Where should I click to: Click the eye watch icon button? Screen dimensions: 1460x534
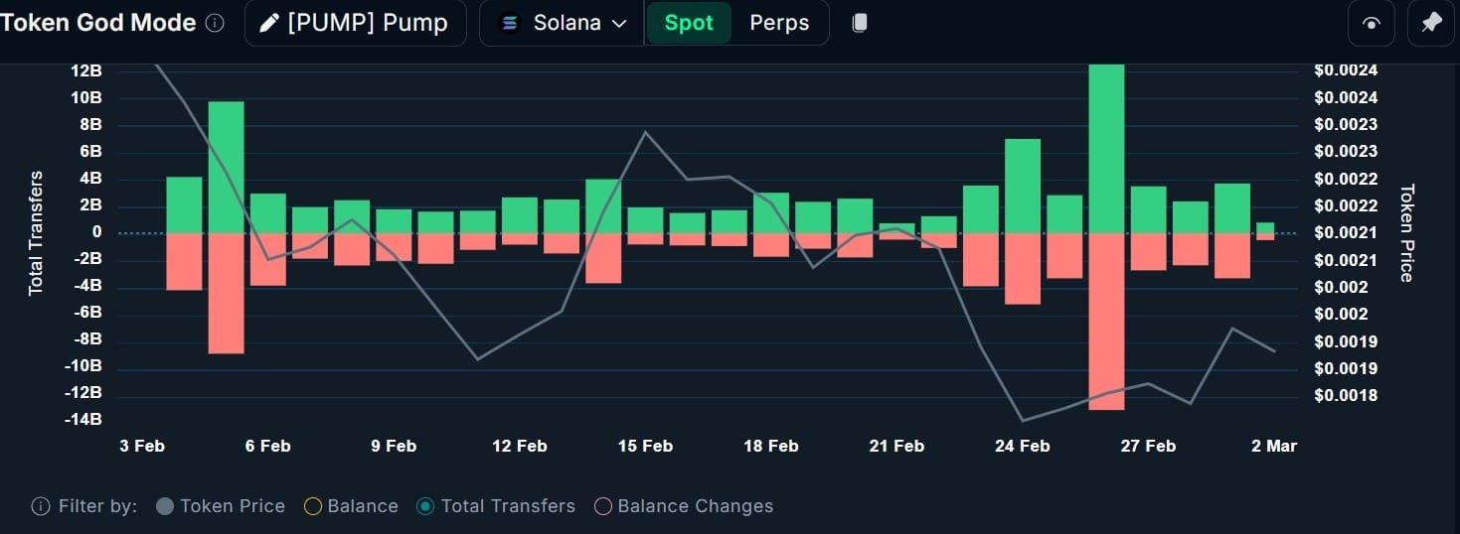point(1372,24)
